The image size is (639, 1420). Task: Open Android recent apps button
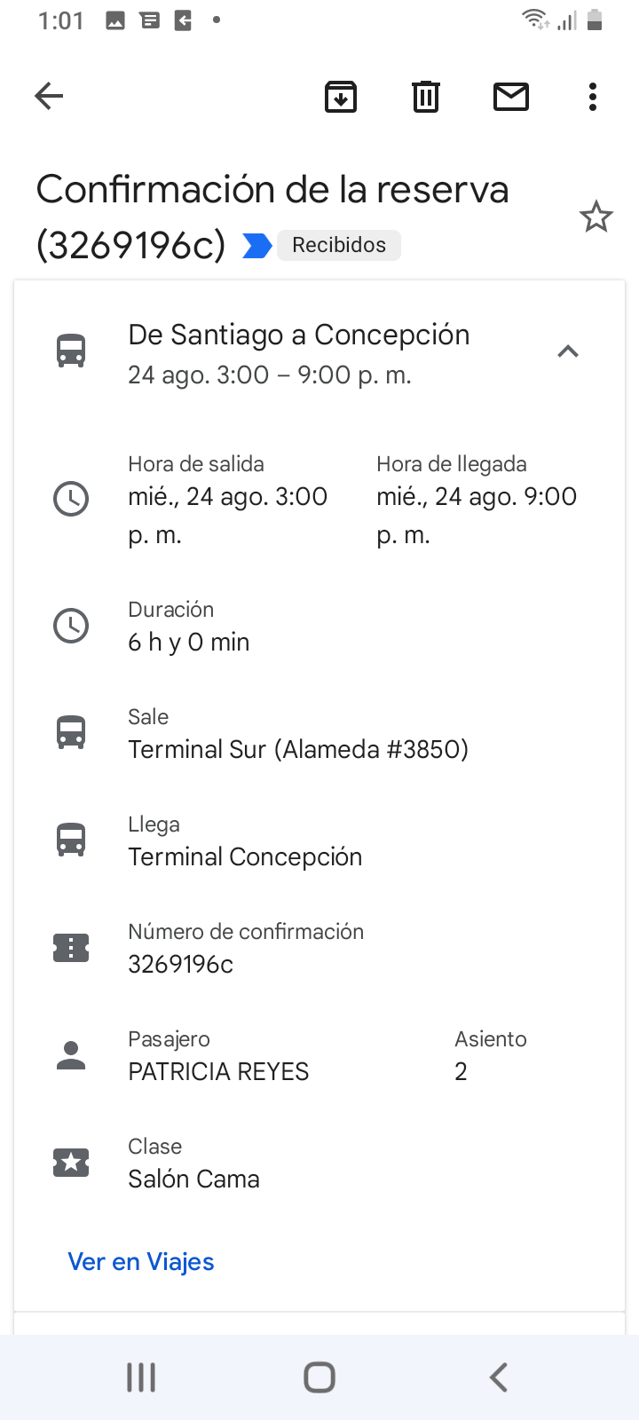pos(141,1377)
